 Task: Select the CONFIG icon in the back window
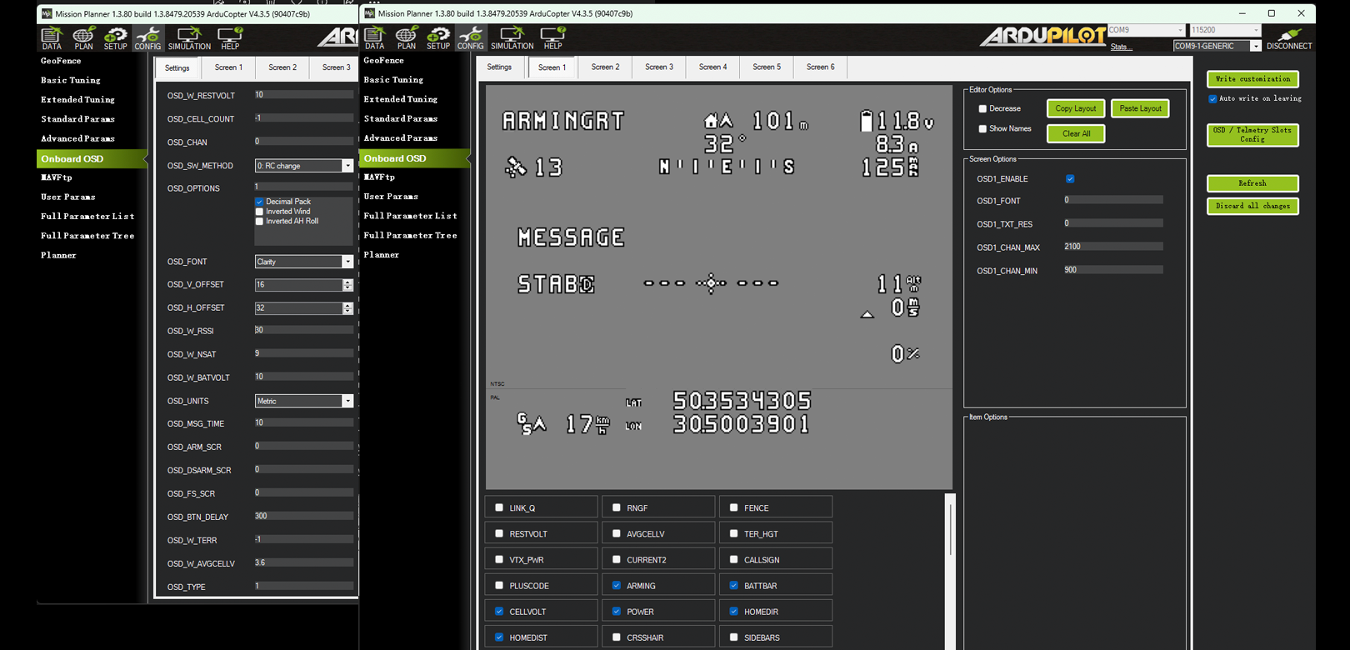coord(147,38)
